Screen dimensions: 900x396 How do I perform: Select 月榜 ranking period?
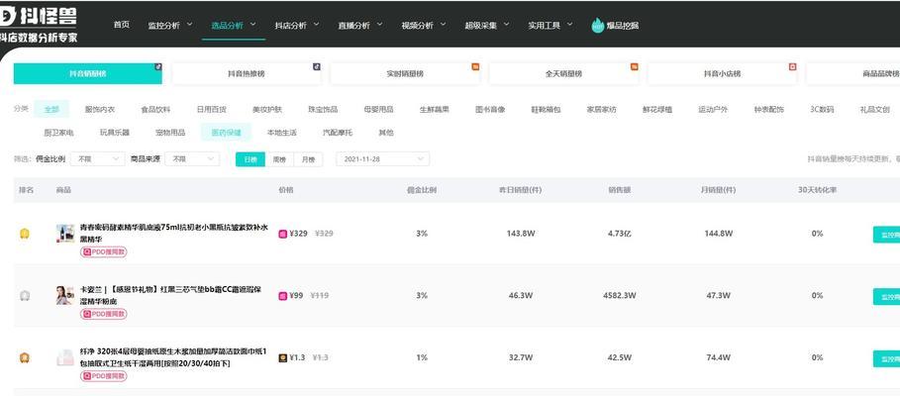pyautogui.click(x=308, y=159)
